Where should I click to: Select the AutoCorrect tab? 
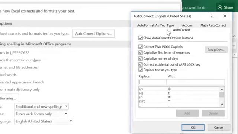(181, 30)
